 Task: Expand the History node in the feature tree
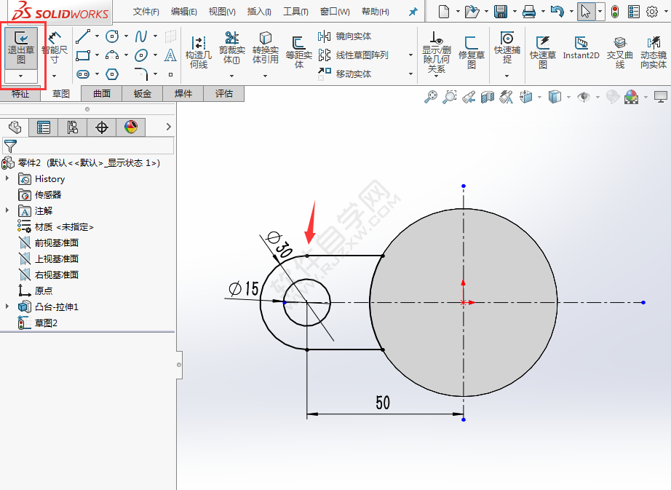coord(6,178)
